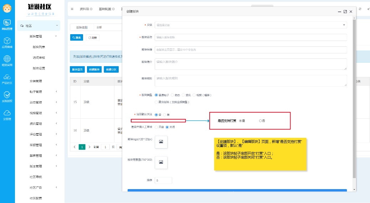Viewport: 370px width, 203px height.
Task: Focus the 排序 number field
Action: (163, 180)
